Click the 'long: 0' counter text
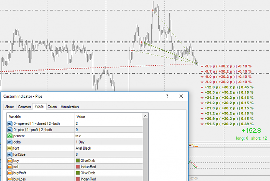 click(242, 138)
